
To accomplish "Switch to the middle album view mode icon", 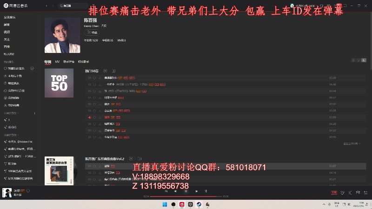I will (359, 60).
